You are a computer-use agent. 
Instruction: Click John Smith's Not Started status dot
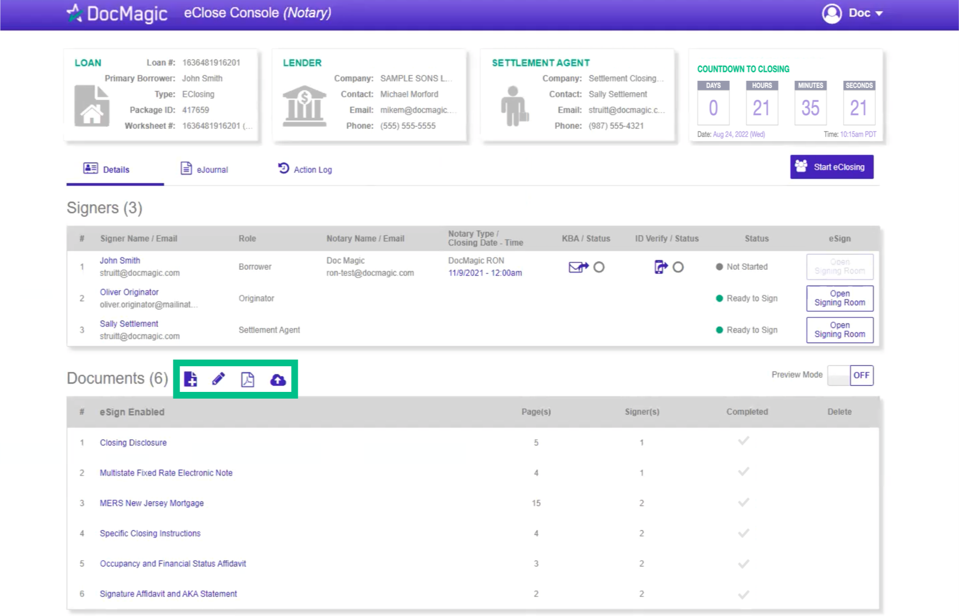pos(719,267)
